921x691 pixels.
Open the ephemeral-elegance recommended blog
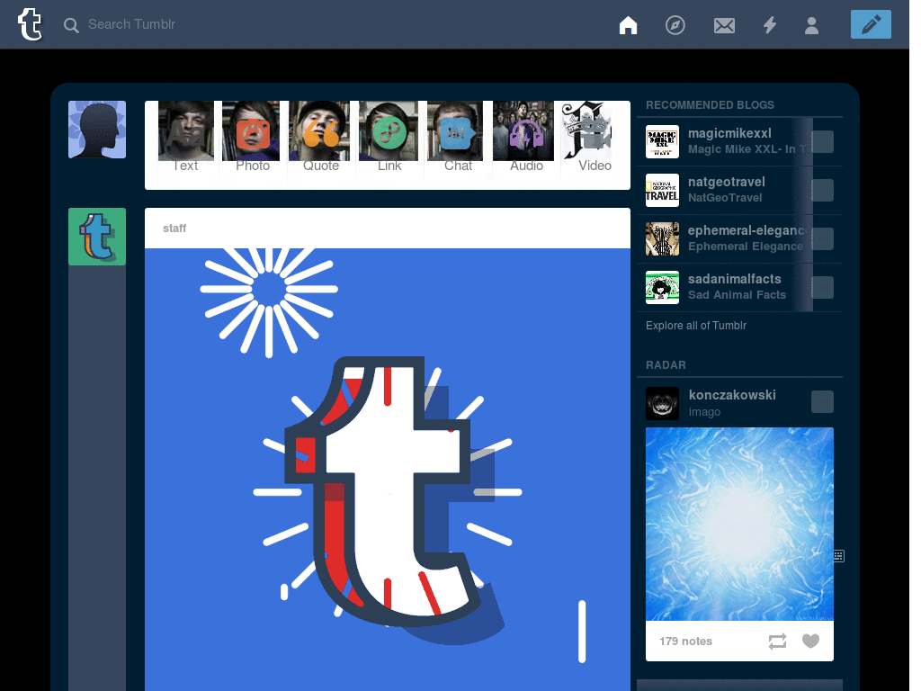pyautogui.click(x=747, y=230)
